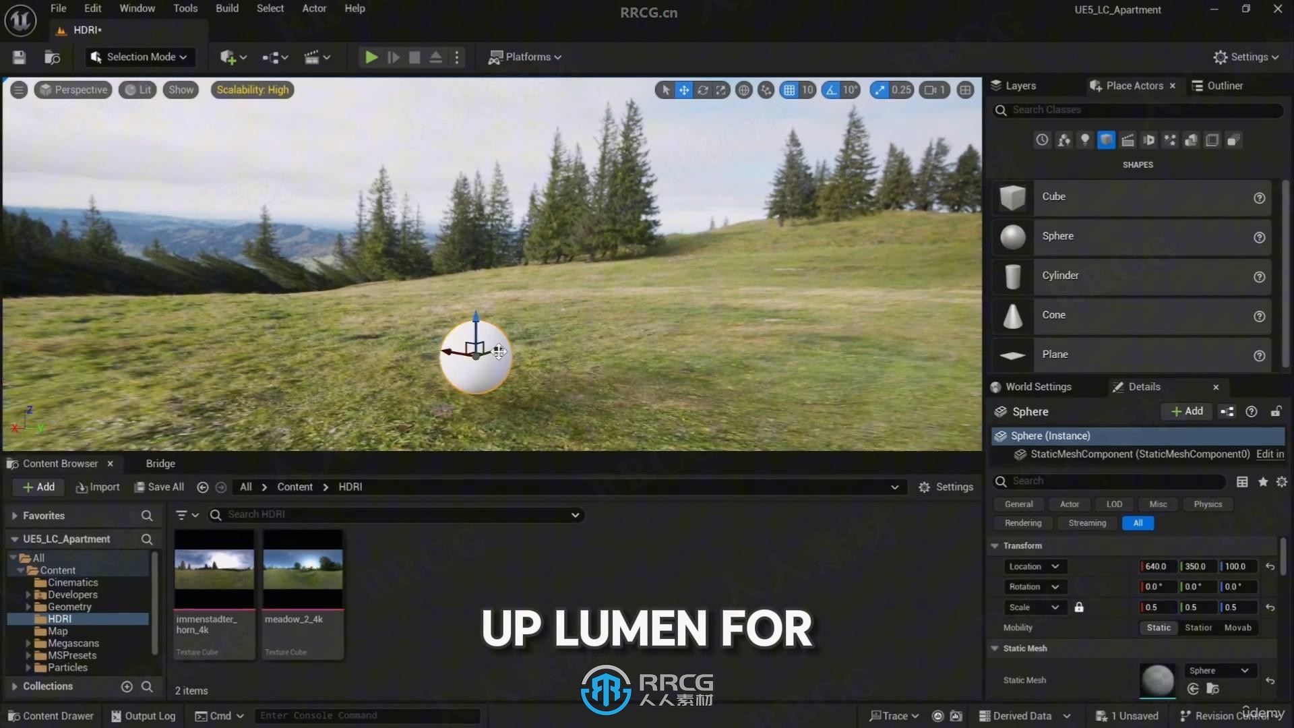
Task: Collapse the Transform section
Action: 995,546
